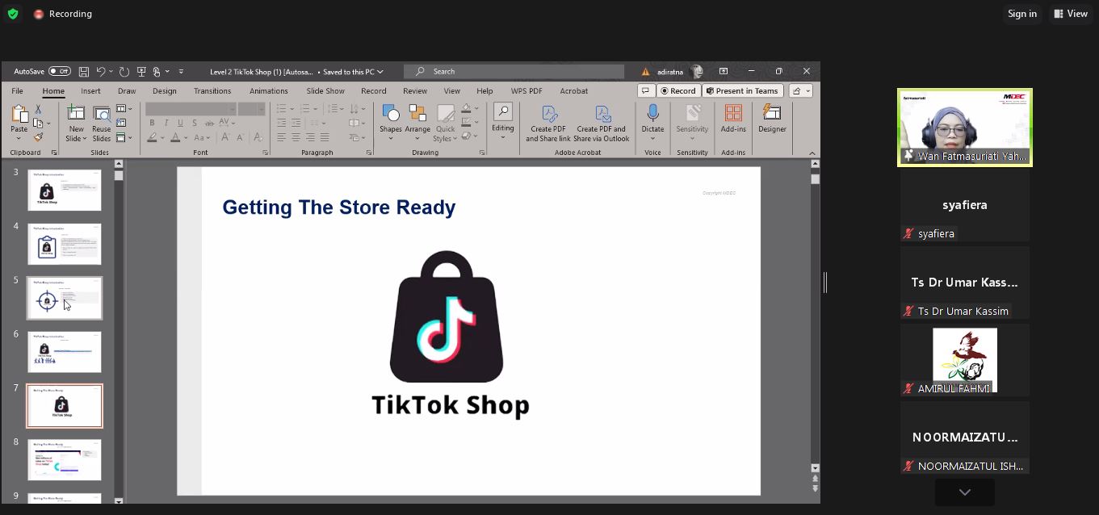This screenshot has width=1099, height=515.
Task: Click the Paste clipboard icon
Action: pos(19,115)
